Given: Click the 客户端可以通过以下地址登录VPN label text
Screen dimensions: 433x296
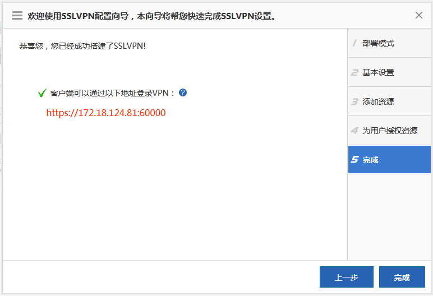Looking at the screenshot, I should point(113,93).
